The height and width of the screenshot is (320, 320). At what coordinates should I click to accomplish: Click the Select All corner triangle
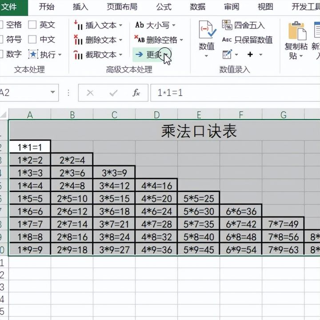click(4, 114)
